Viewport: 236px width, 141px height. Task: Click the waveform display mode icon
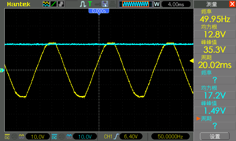46,4
